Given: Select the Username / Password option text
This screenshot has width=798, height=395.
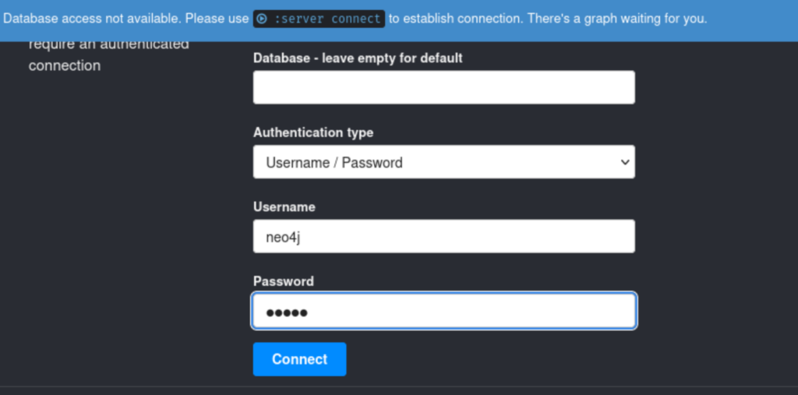Looking at the screenshot, I should (x=334, y=162).
